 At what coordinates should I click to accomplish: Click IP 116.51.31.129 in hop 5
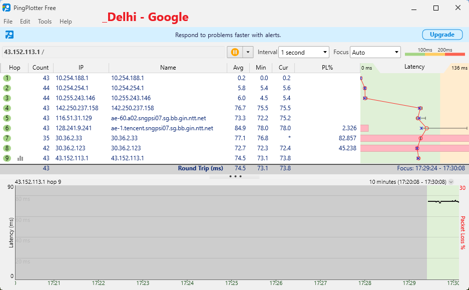(x=74, y=118)
